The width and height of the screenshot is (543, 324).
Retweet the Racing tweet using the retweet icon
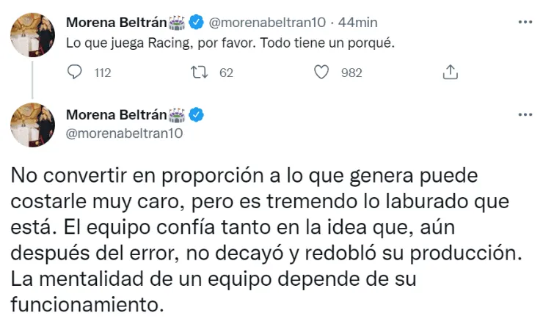click(x=197, y=72)
